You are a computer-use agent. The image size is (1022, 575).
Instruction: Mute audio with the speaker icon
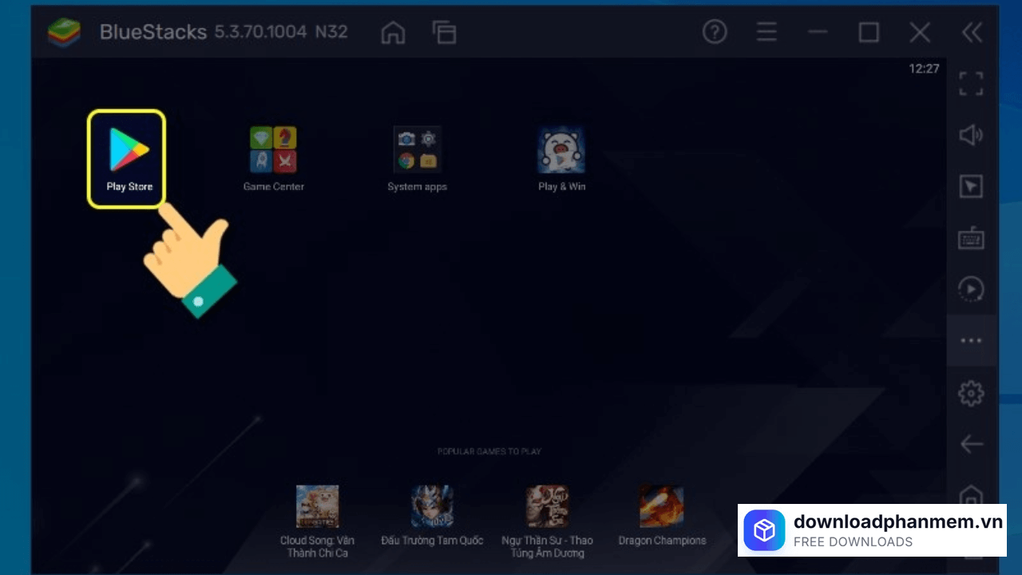coord(971,135)
